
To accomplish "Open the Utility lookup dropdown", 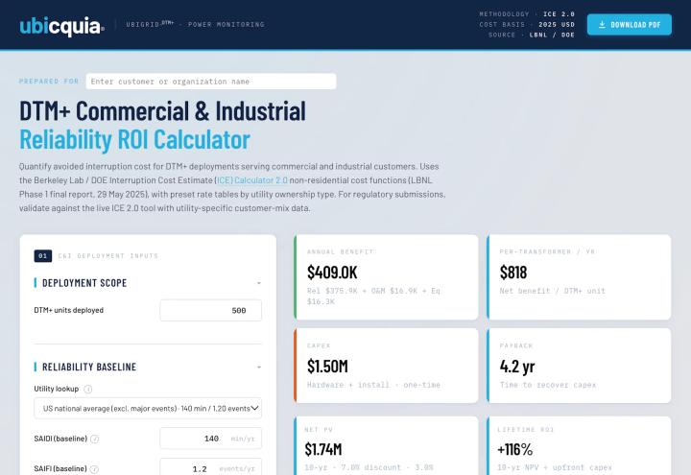I will (x=148, y=409).
